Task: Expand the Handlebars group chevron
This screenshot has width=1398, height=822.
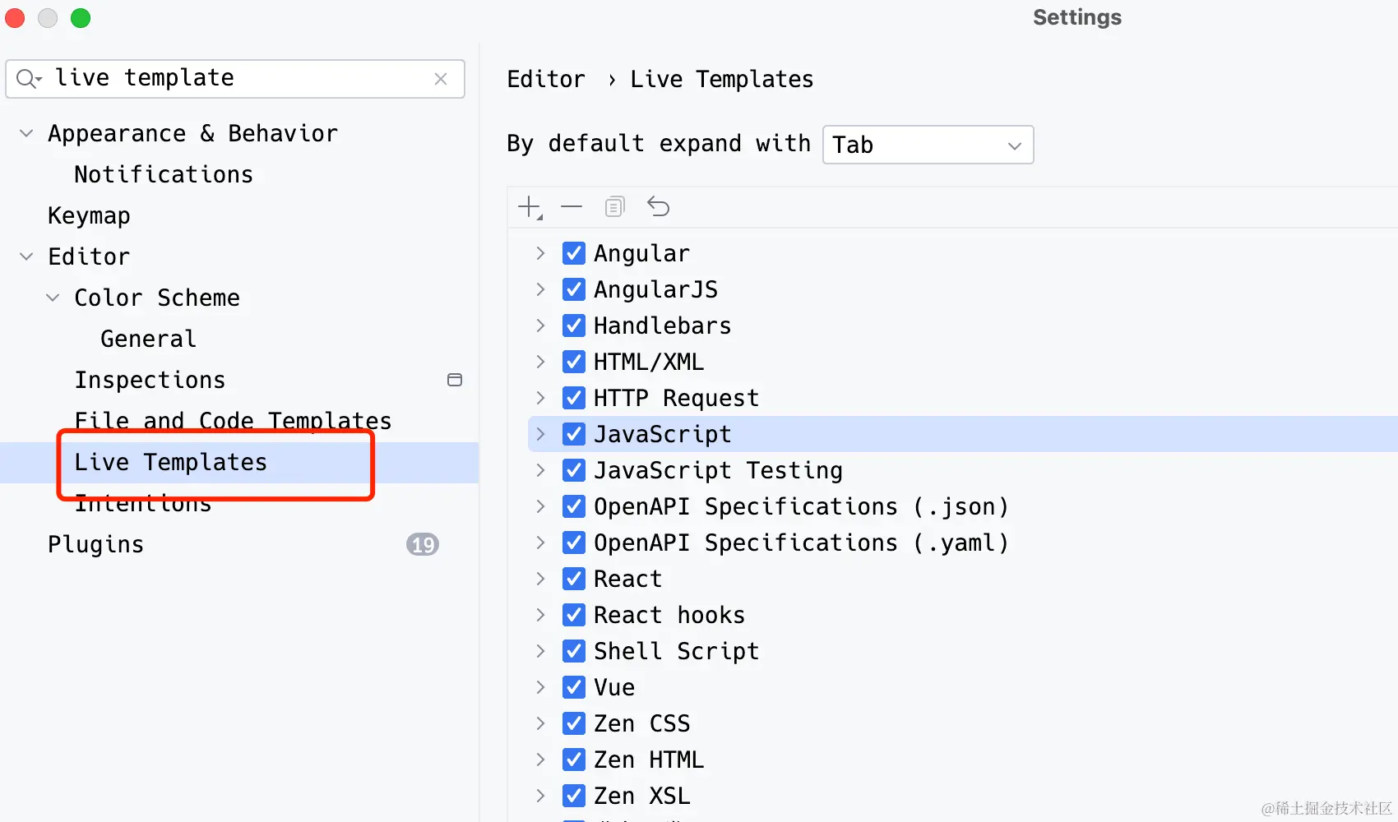Action: [540, 326]
